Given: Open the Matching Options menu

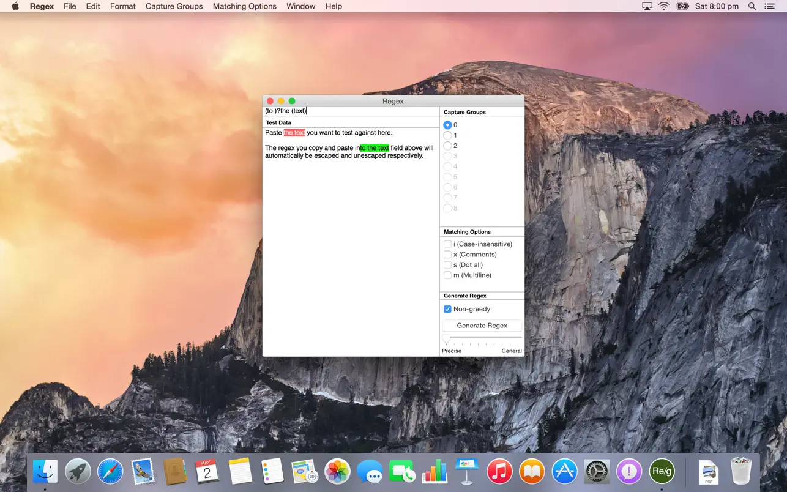Looking at the screenshot, I should click(x=244, y=6).
